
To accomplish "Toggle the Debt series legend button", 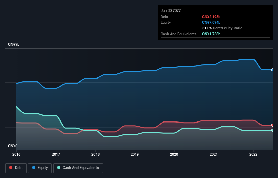I will (x=16, y=168).
